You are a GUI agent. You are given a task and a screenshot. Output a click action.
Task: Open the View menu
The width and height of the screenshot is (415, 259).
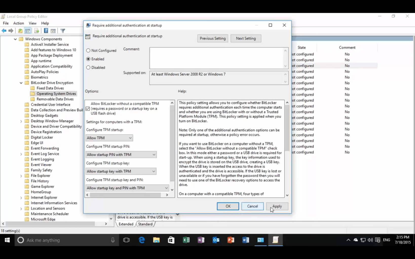[x=32, y=23]
